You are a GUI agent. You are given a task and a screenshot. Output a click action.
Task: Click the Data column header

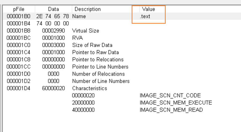(x=53, y=9)
